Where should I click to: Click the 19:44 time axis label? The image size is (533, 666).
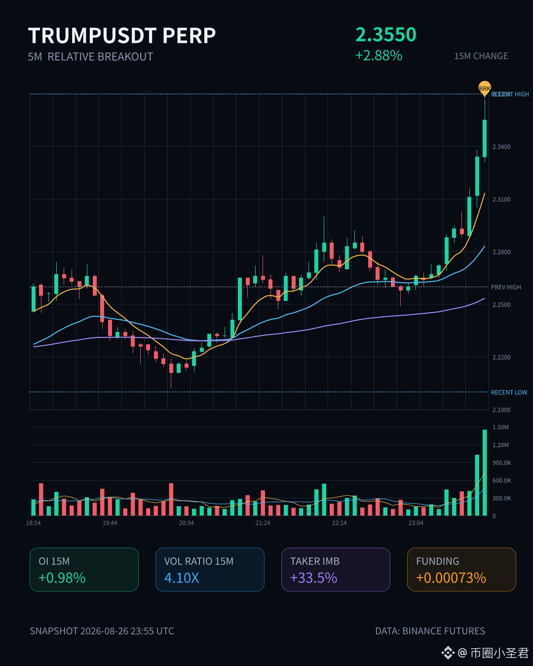tap(110, 523)
